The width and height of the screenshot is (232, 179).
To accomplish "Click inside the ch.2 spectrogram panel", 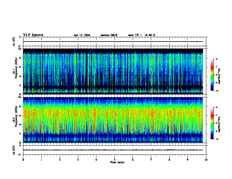I will [x=113, y=120].
